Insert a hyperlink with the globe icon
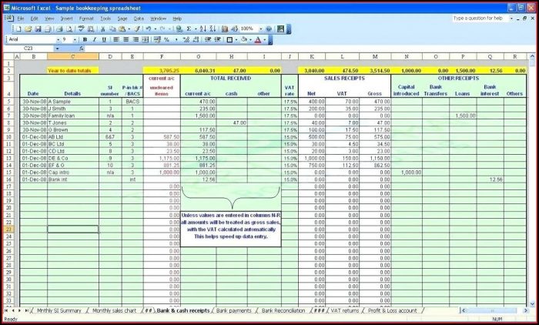The image size is (539, 325). [179, 29]
